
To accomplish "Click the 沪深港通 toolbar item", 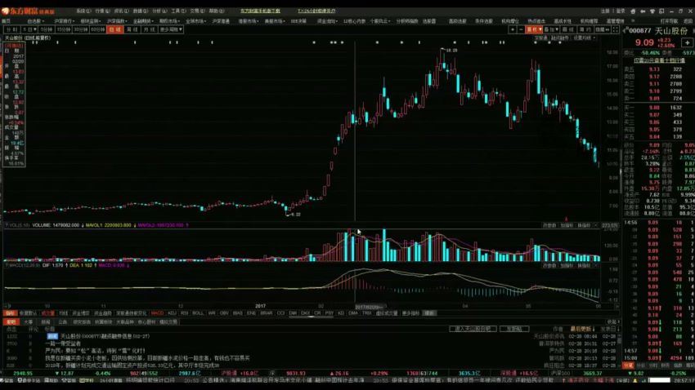I will 221,21.
